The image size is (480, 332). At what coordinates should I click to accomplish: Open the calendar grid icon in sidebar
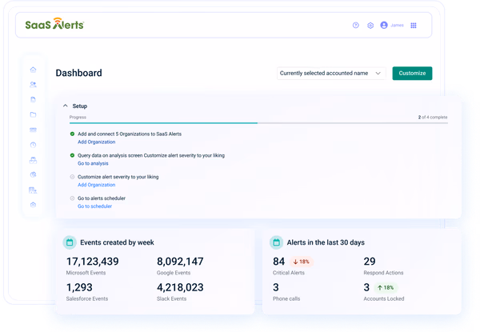click(x=33, y=190)
